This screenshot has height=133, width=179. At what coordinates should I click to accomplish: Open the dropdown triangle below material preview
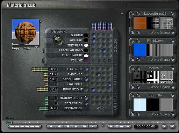(x=37, y=47)
